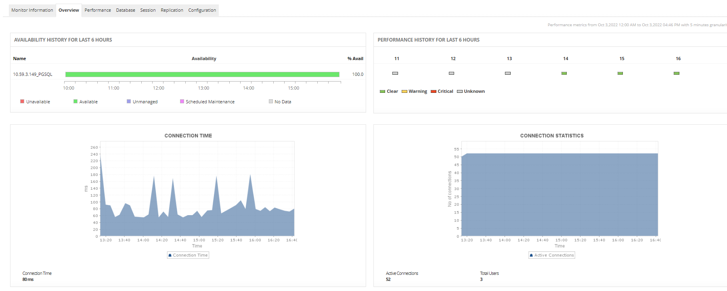Toggle the Active Connections chart legend
Screen dimensions: 727x291
[552, 255]
